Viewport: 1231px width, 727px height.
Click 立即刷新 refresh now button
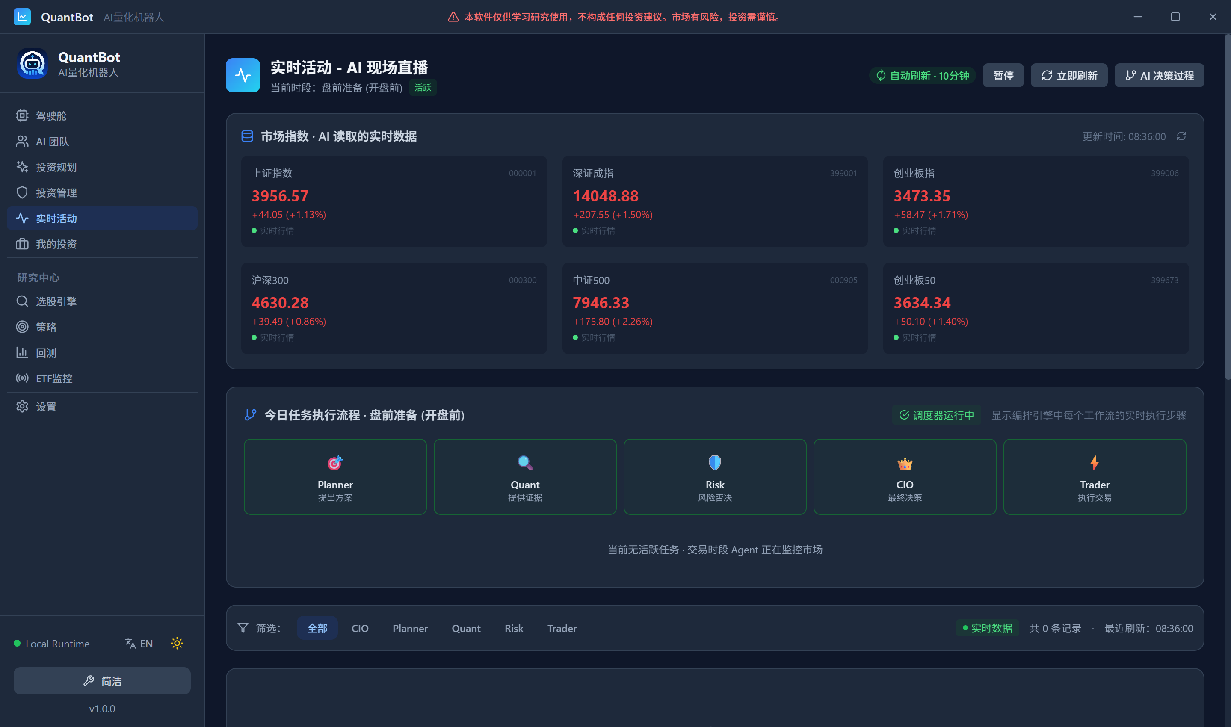1069,75
